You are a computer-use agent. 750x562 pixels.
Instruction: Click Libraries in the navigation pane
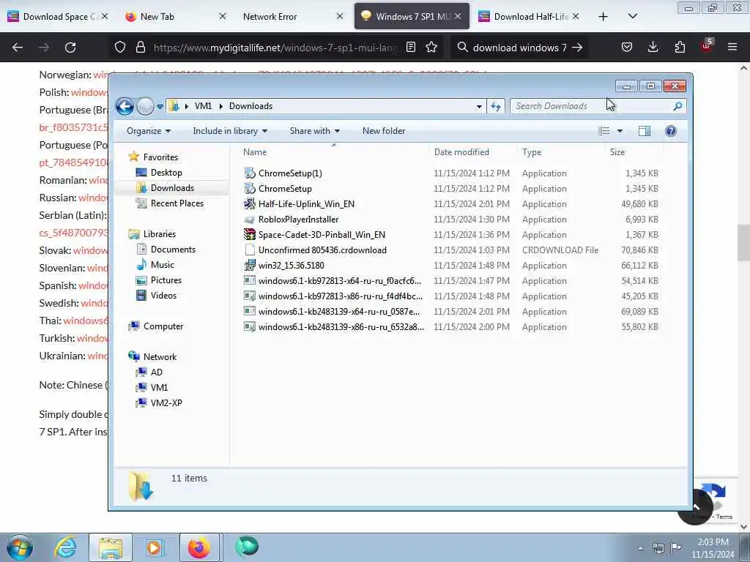click(x=159, y=234)
